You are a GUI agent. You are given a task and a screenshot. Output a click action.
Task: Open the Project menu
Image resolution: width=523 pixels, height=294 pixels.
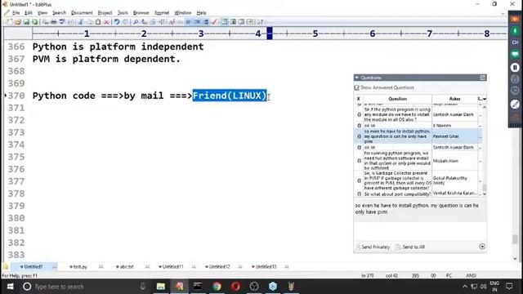(x=105, y=13)
